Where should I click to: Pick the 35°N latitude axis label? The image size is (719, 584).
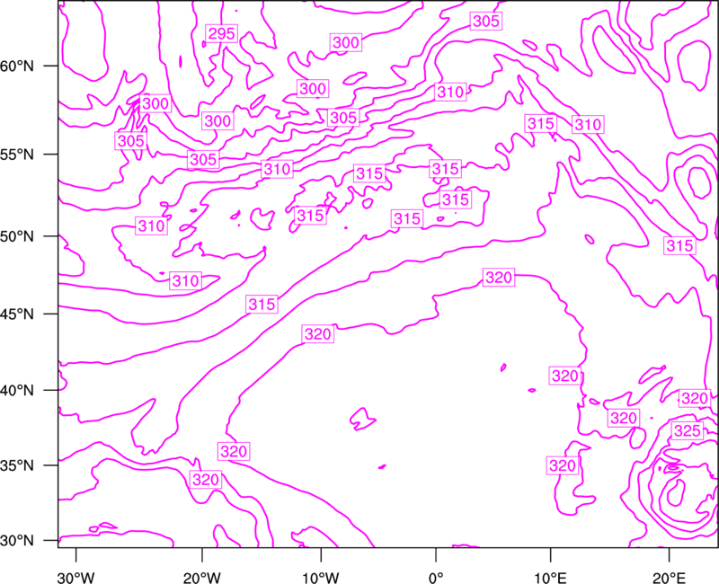pyautogui.click(x=17, y=465)
